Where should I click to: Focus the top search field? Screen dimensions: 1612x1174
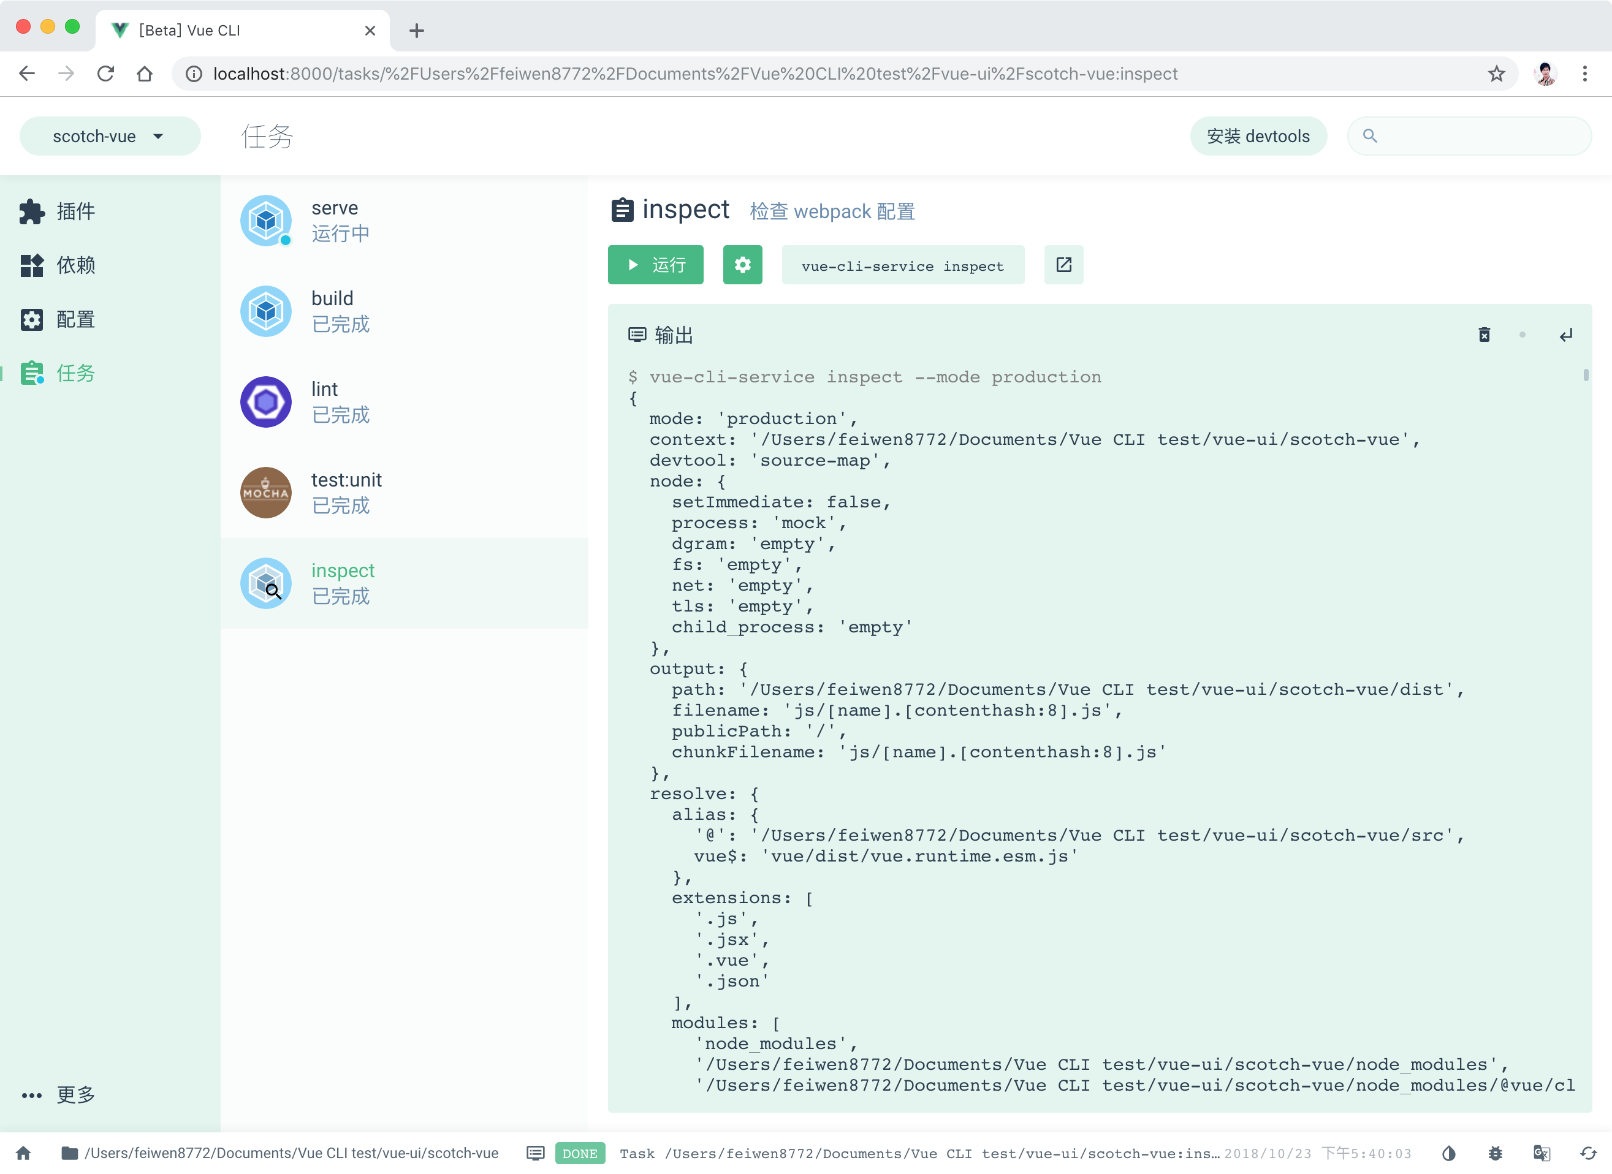(1469, 136)
